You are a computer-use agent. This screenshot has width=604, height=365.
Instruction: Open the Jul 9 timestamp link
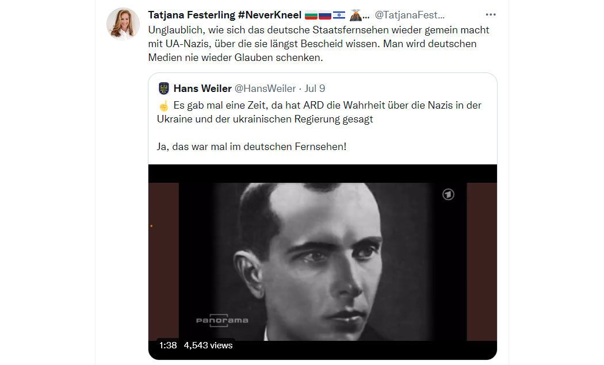click(315, 89)
